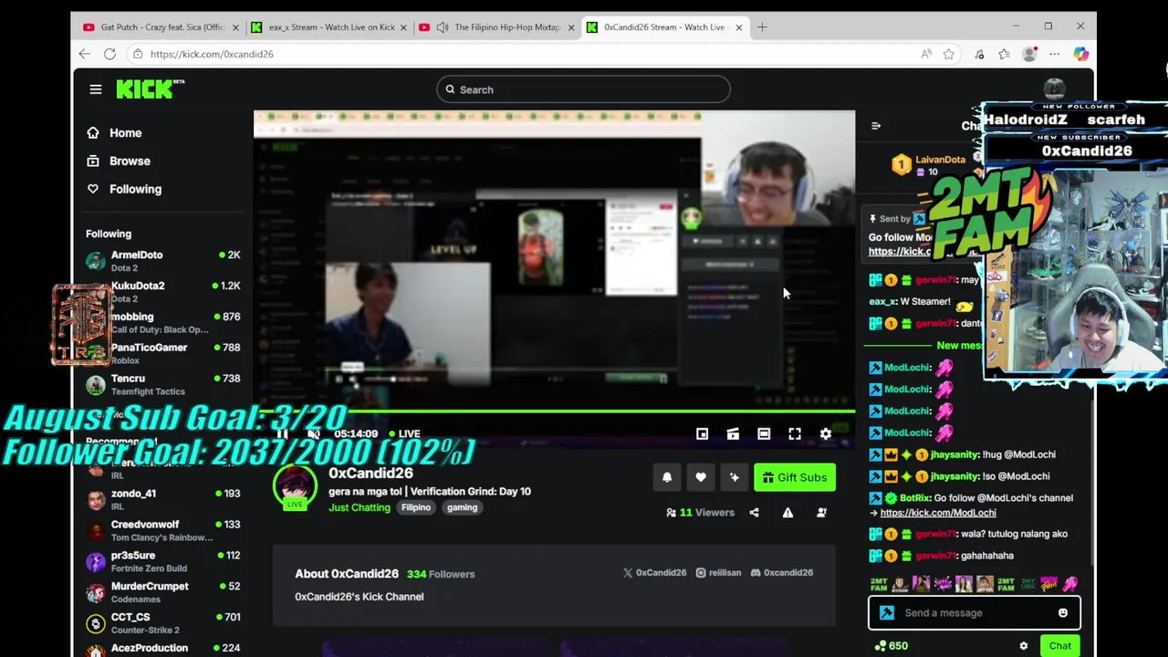Click the browser back arrow

84,54
